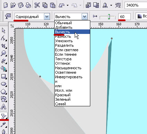Click the upper right shape node
The width and height of the screenshot is (147, 134).
112,38
